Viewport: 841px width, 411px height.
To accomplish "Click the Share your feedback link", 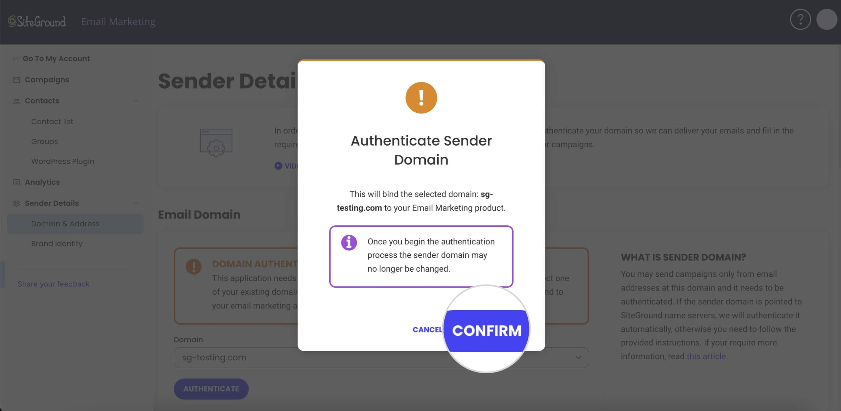I will point(53,284).
